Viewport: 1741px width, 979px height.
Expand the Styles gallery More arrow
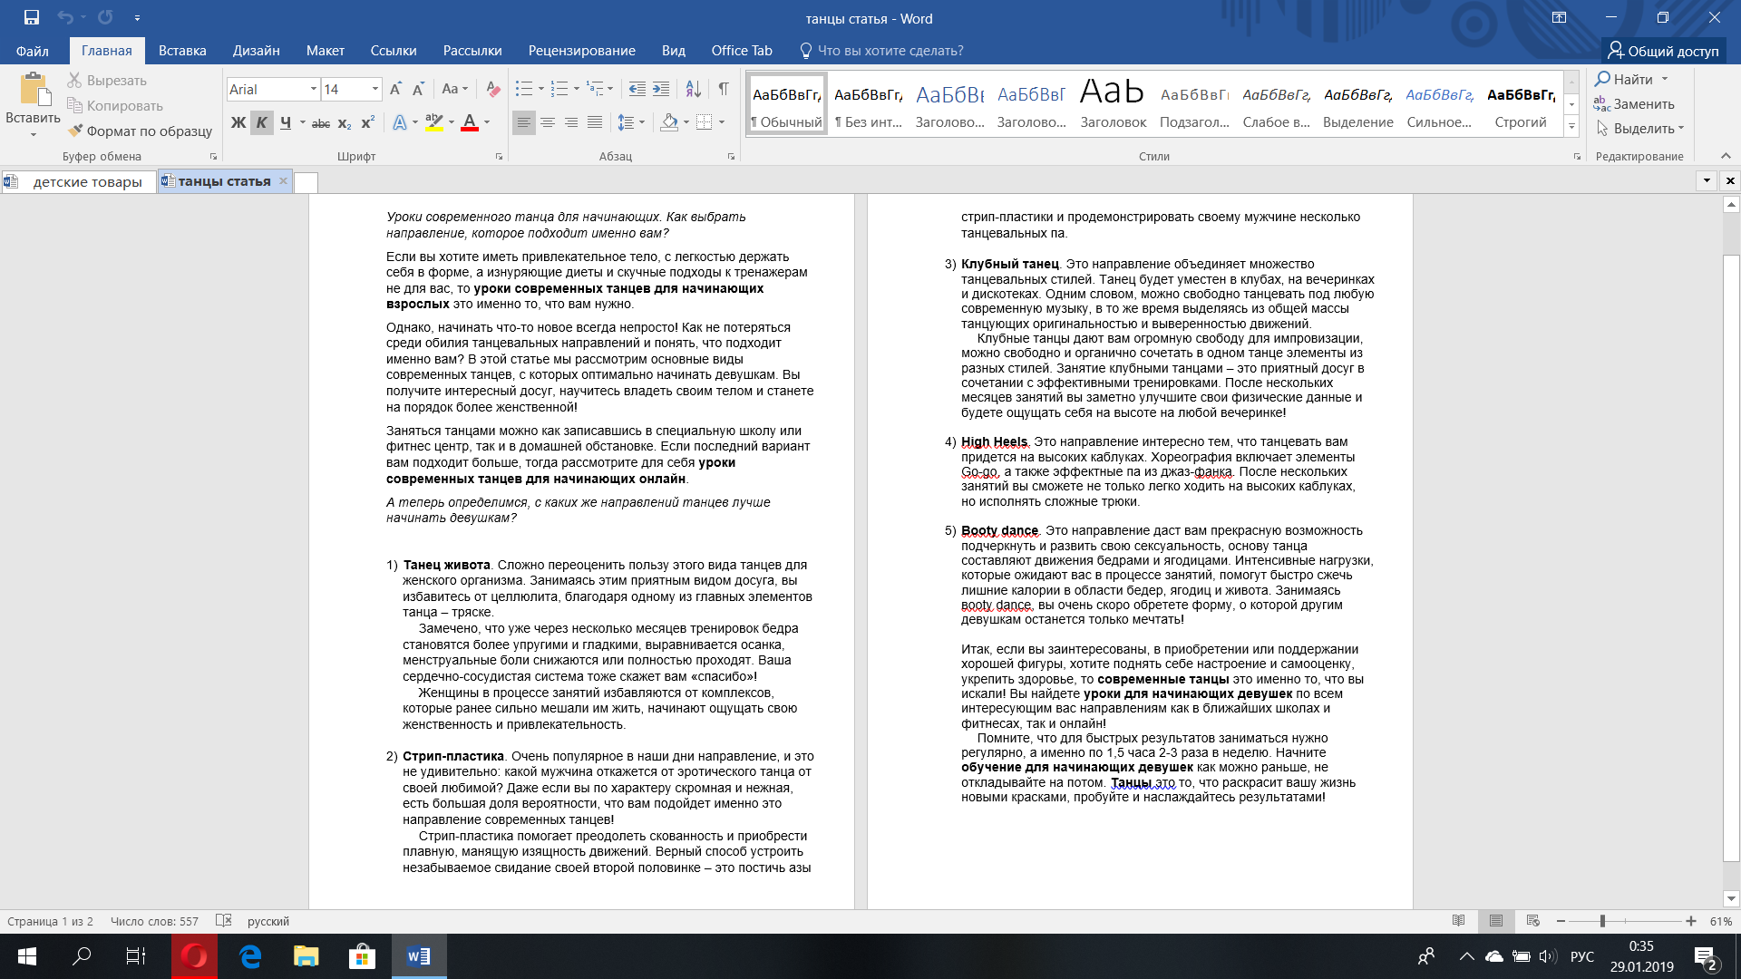pyautogui.click(x=1571, y=127)
